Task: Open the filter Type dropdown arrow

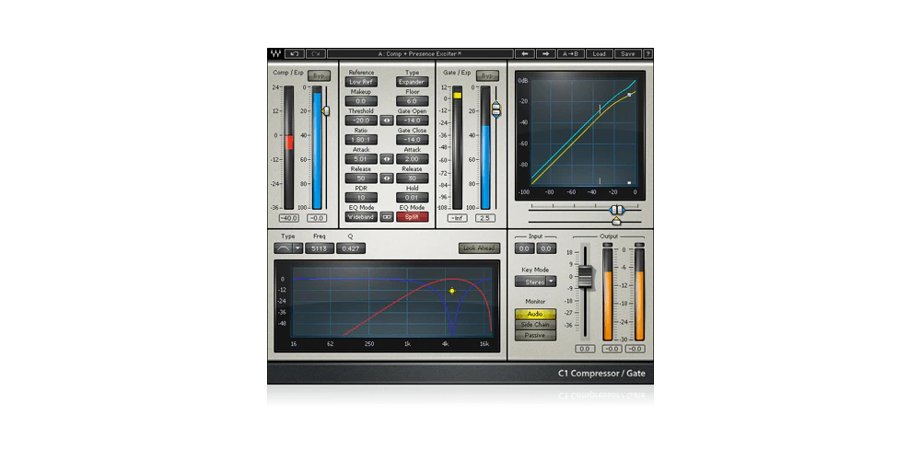Action: [x=298, y=248]
